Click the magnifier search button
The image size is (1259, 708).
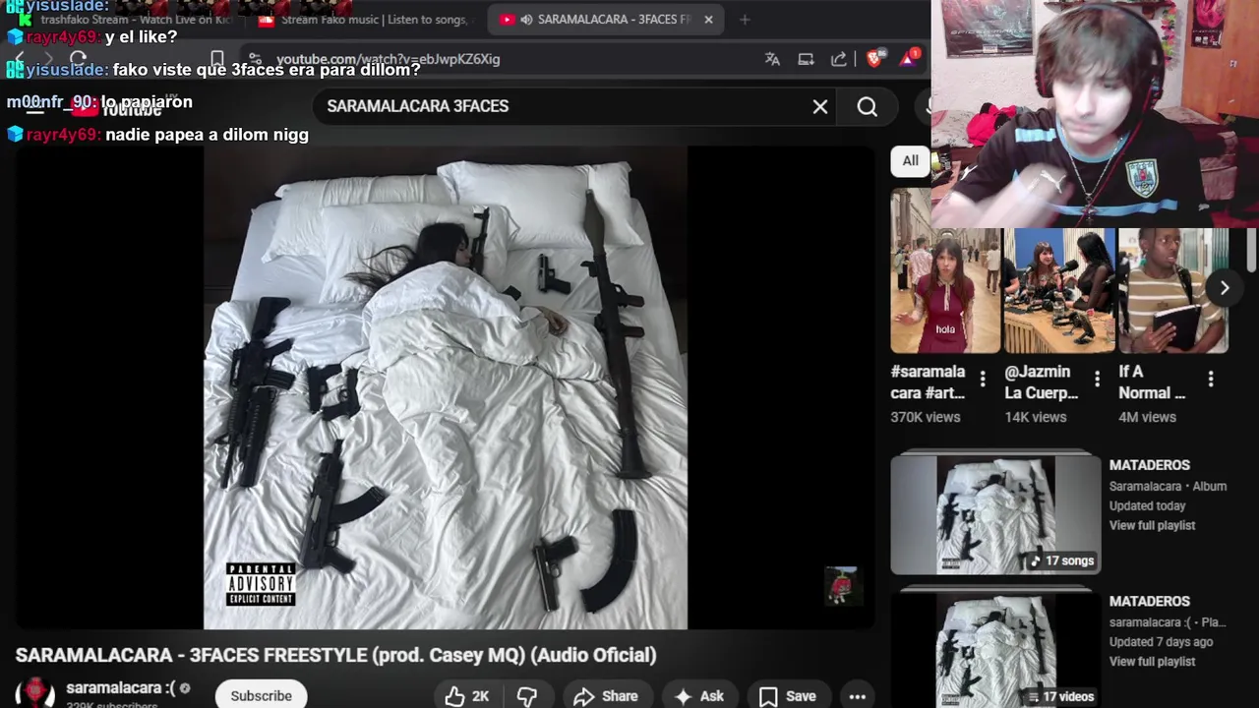coord(867,106)
